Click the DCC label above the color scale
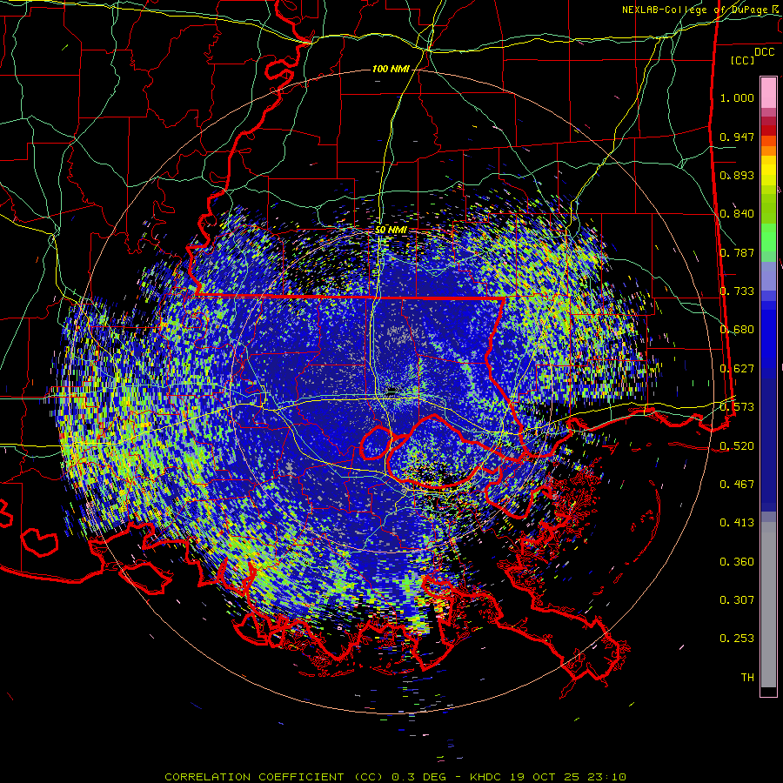The width and height of the screenshot is (783, 783). pyautogui.click(x=764, y=52)
